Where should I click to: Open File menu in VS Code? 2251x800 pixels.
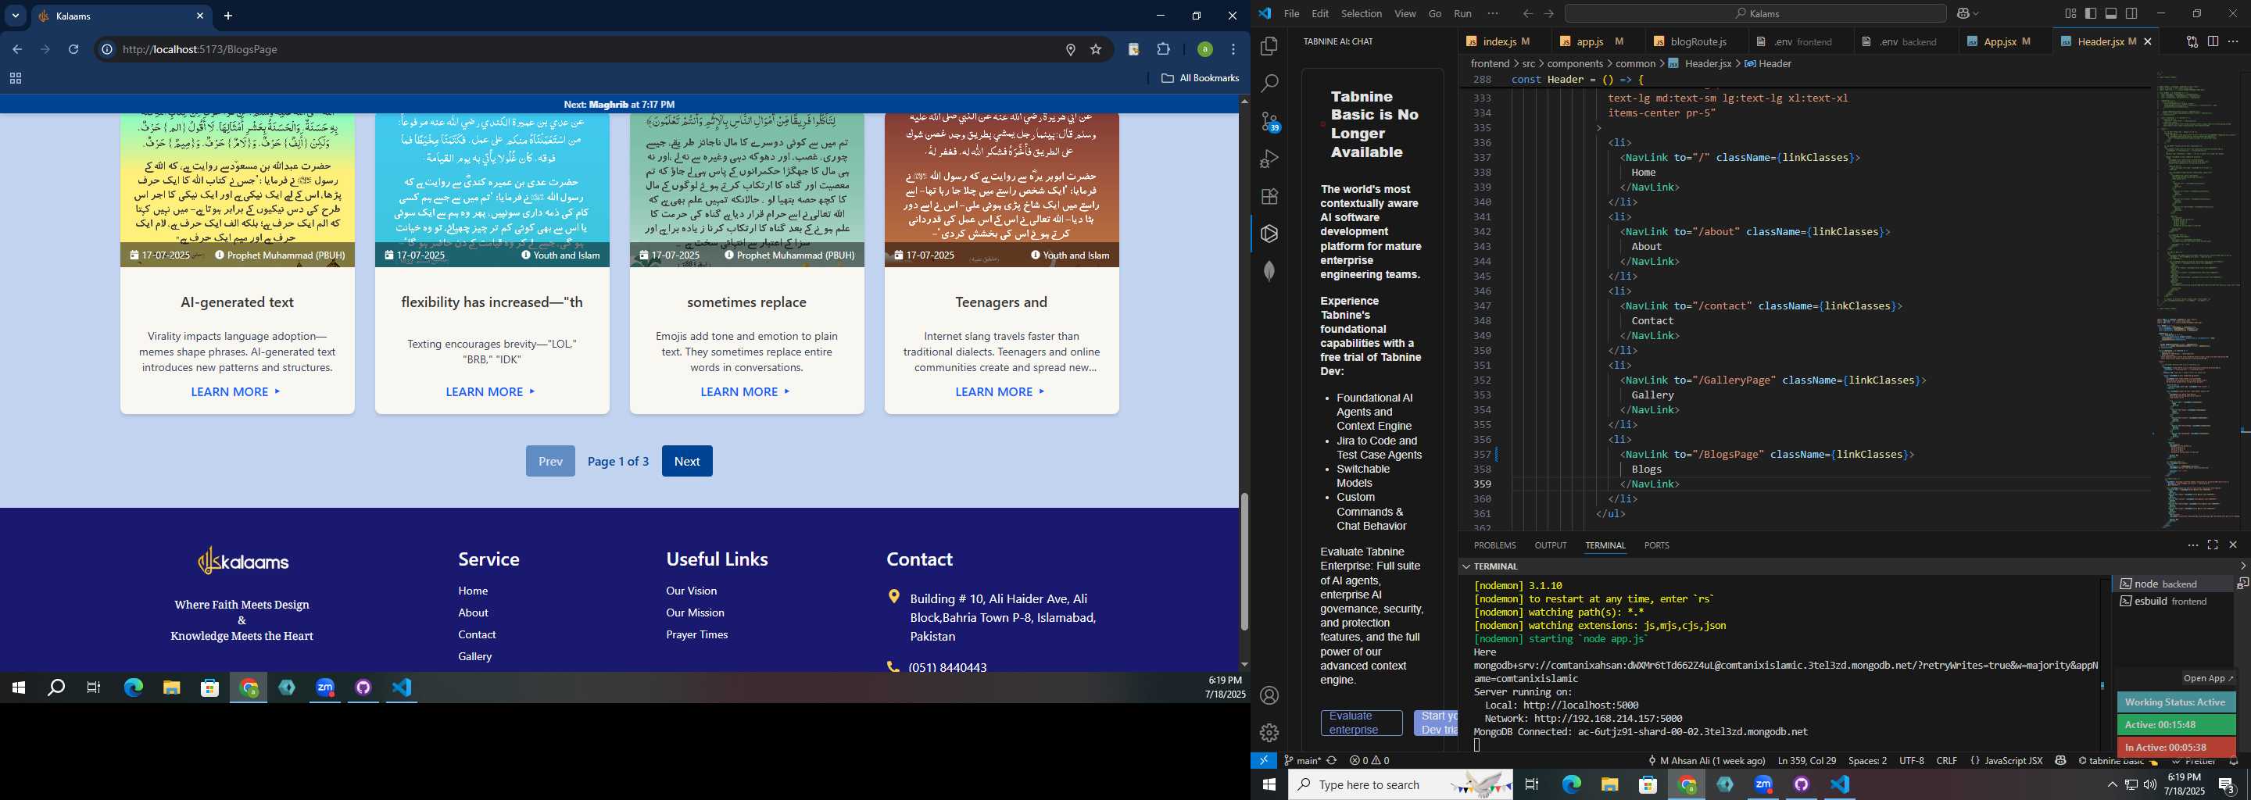1290,14
